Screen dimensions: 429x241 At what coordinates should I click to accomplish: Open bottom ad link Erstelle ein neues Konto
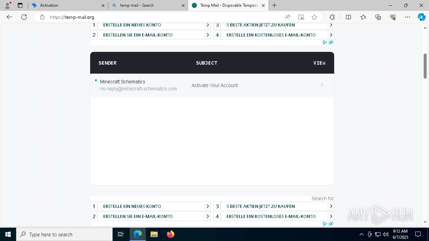tap(150, 206)
